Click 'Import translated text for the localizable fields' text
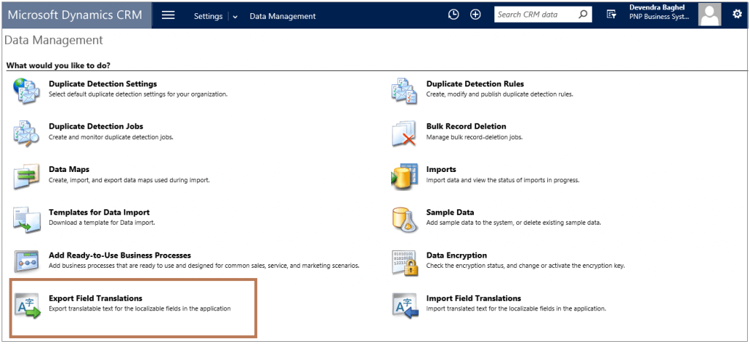Image resolution: width=750 pixels, height=344 pixels. [x=516, y=309]
